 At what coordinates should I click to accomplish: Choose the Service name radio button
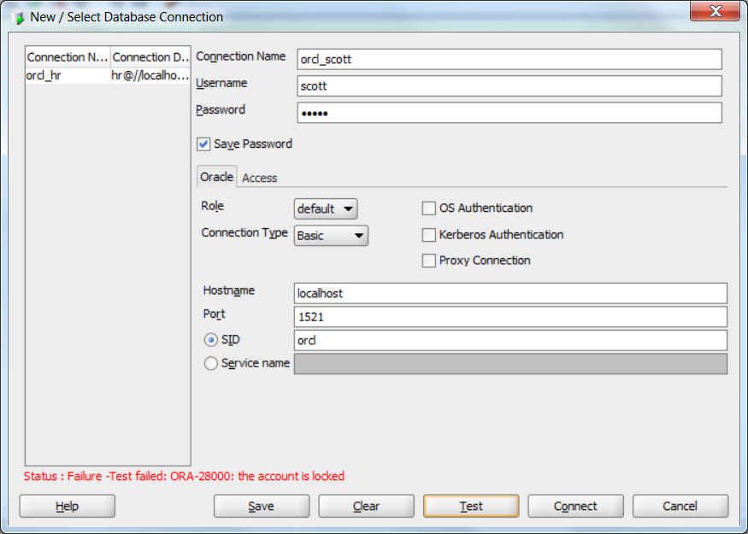(210, 363)
